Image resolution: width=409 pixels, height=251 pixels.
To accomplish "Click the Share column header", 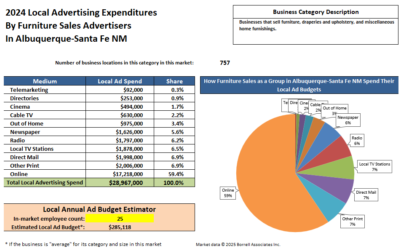I will tap(174, 81).
